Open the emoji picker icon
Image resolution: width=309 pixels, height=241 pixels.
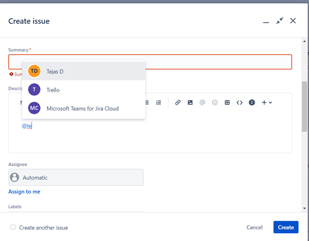pos(215,102)
